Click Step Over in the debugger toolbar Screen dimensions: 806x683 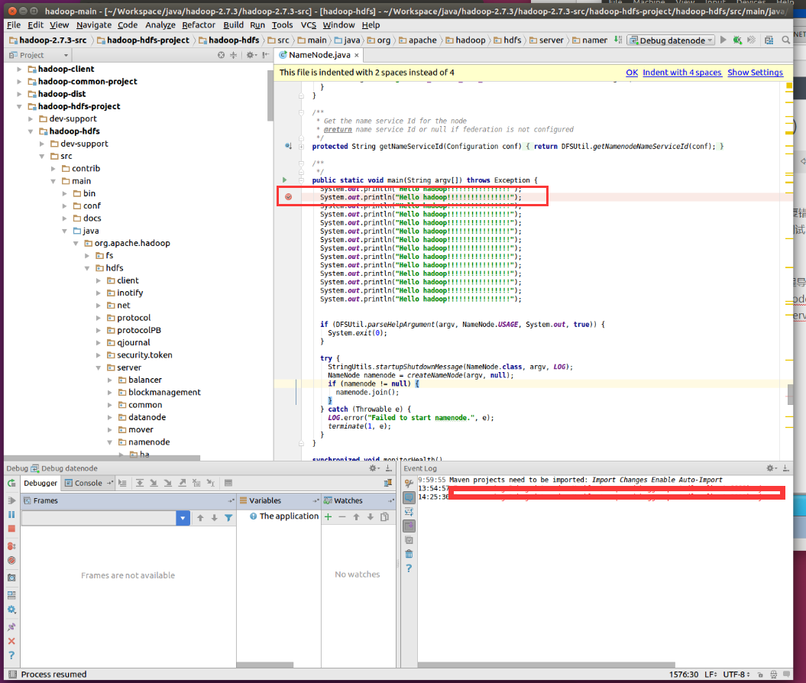coord(139,483)
